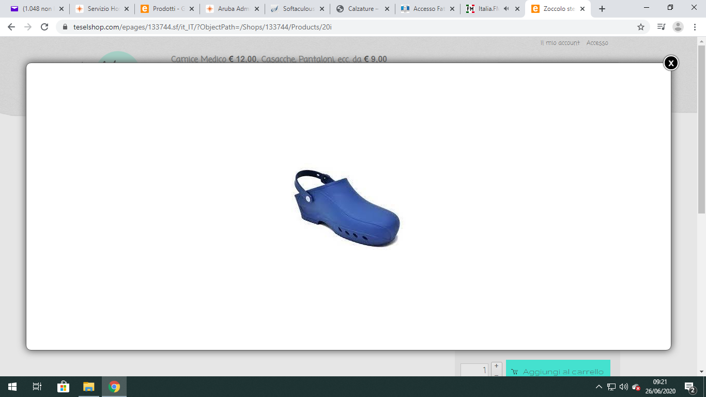Bookmark this page with the star icon
The height and width of the screenshot is (397, 706).
click(x=641, y=27)
